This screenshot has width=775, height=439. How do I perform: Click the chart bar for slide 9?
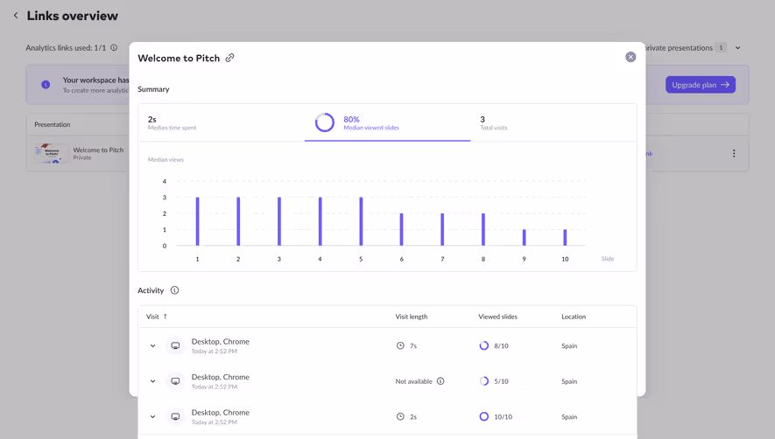(524, 238)
